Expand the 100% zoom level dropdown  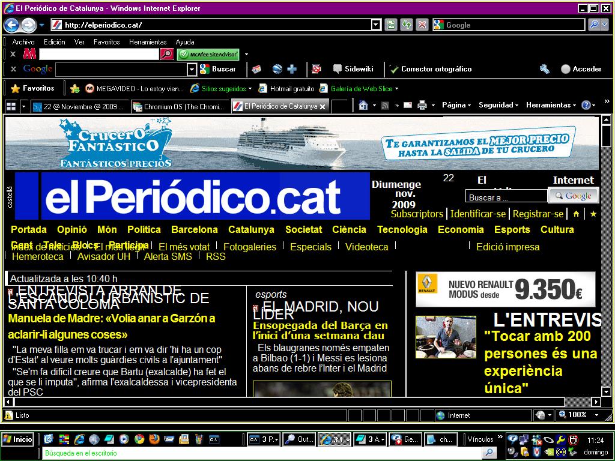pyautogui.click(x=597, y=415)
